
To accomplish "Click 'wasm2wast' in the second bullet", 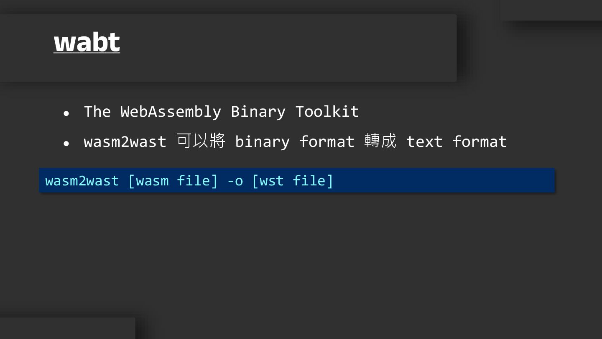I will [x=125, y=142].
